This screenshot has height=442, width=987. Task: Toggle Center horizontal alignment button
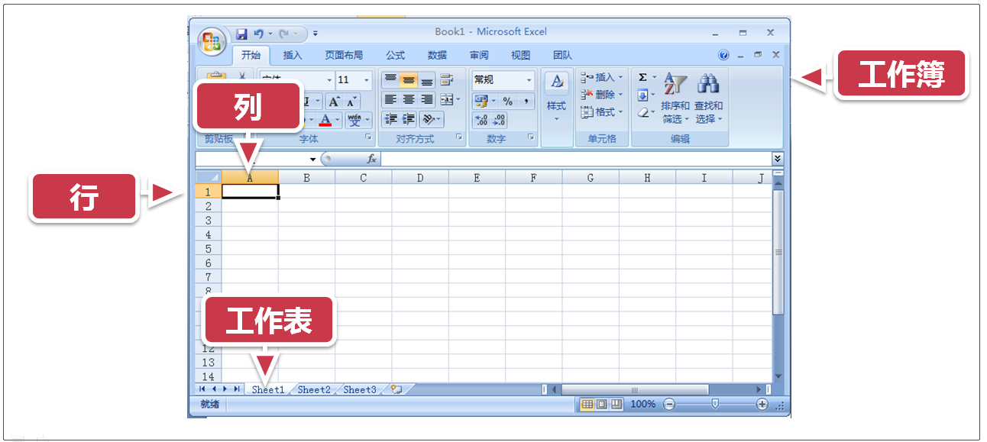(409, 99)
